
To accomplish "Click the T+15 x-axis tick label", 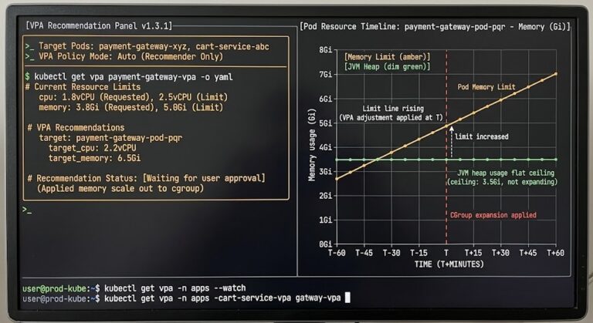I will click(473, 253).
